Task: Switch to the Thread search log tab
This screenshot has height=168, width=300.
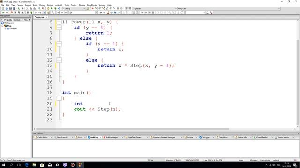Action: (283, 137)
